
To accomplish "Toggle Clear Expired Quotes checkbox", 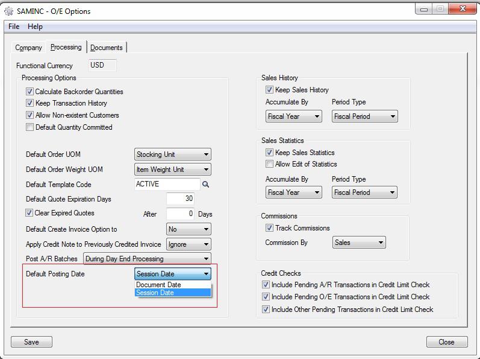I will tap(29, 213).
